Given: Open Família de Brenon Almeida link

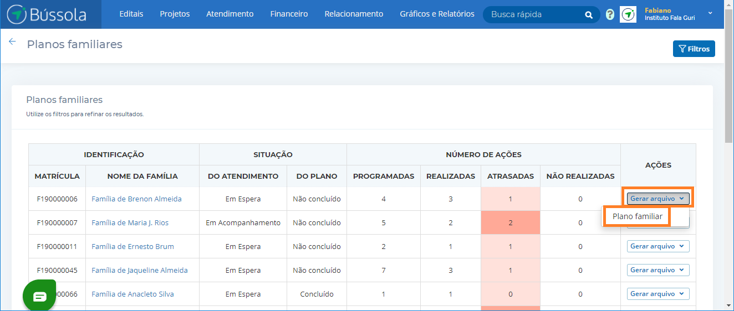Looking at the screenshot, I should [136, 199].
